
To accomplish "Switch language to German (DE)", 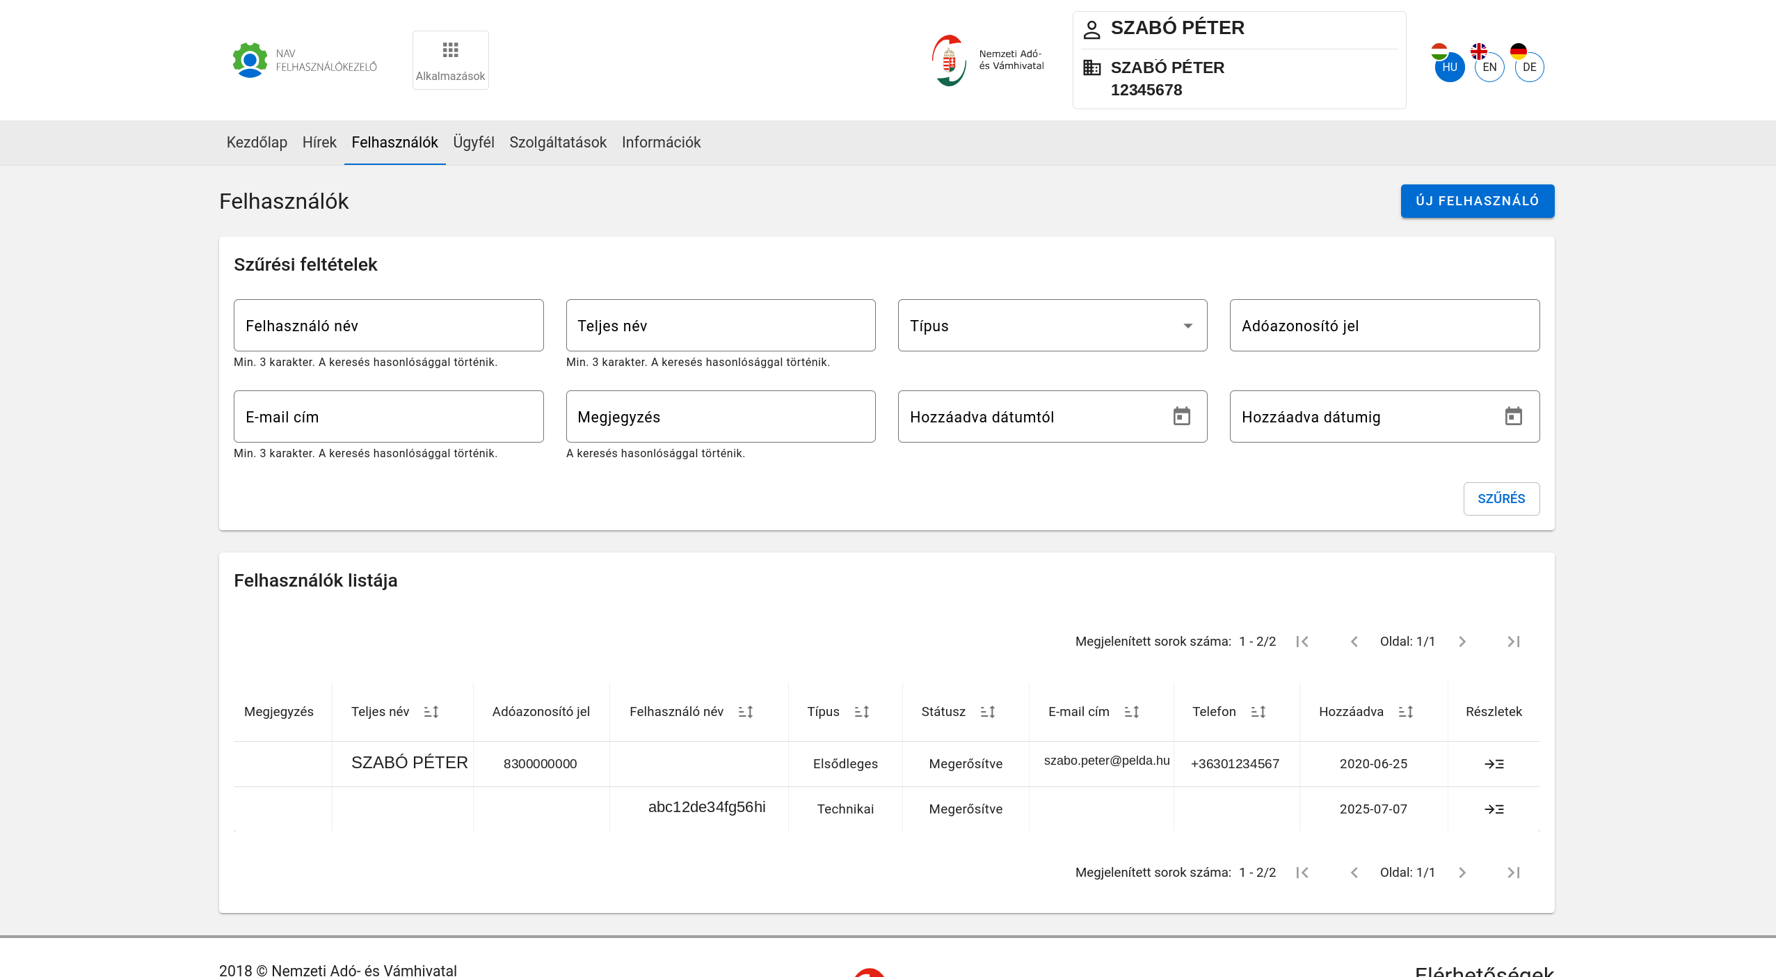I will pos(1529,67).
